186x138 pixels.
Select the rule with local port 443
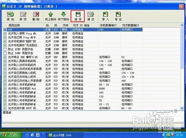73,93
